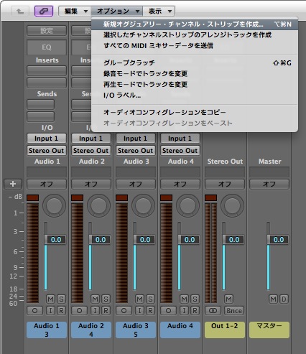The width and height of the screenshot is (306, 354).
Task: Mute the Audio 1 channel
Action: click(50, 299)
